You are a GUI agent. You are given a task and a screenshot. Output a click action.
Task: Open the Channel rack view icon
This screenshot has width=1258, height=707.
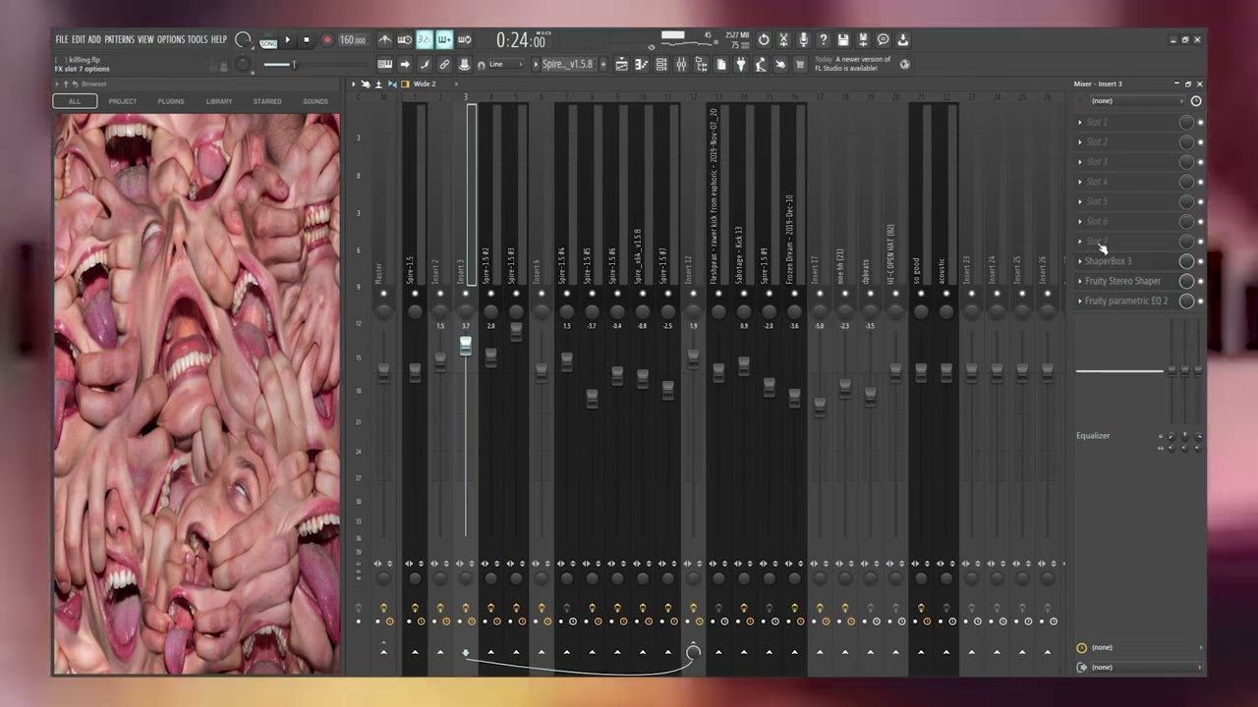tap(661, 64)
